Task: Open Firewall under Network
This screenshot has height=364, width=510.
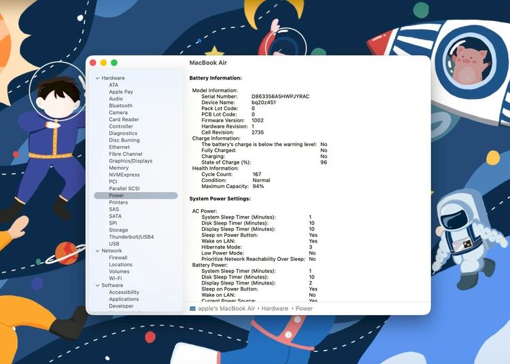Action: [x=118, y=257]
